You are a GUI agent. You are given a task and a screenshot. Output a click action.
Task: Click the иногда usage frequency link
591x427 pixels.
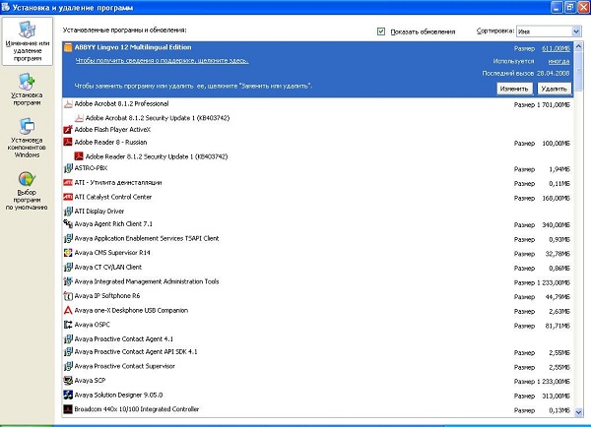pyautogui.click(x=558, y=61)
